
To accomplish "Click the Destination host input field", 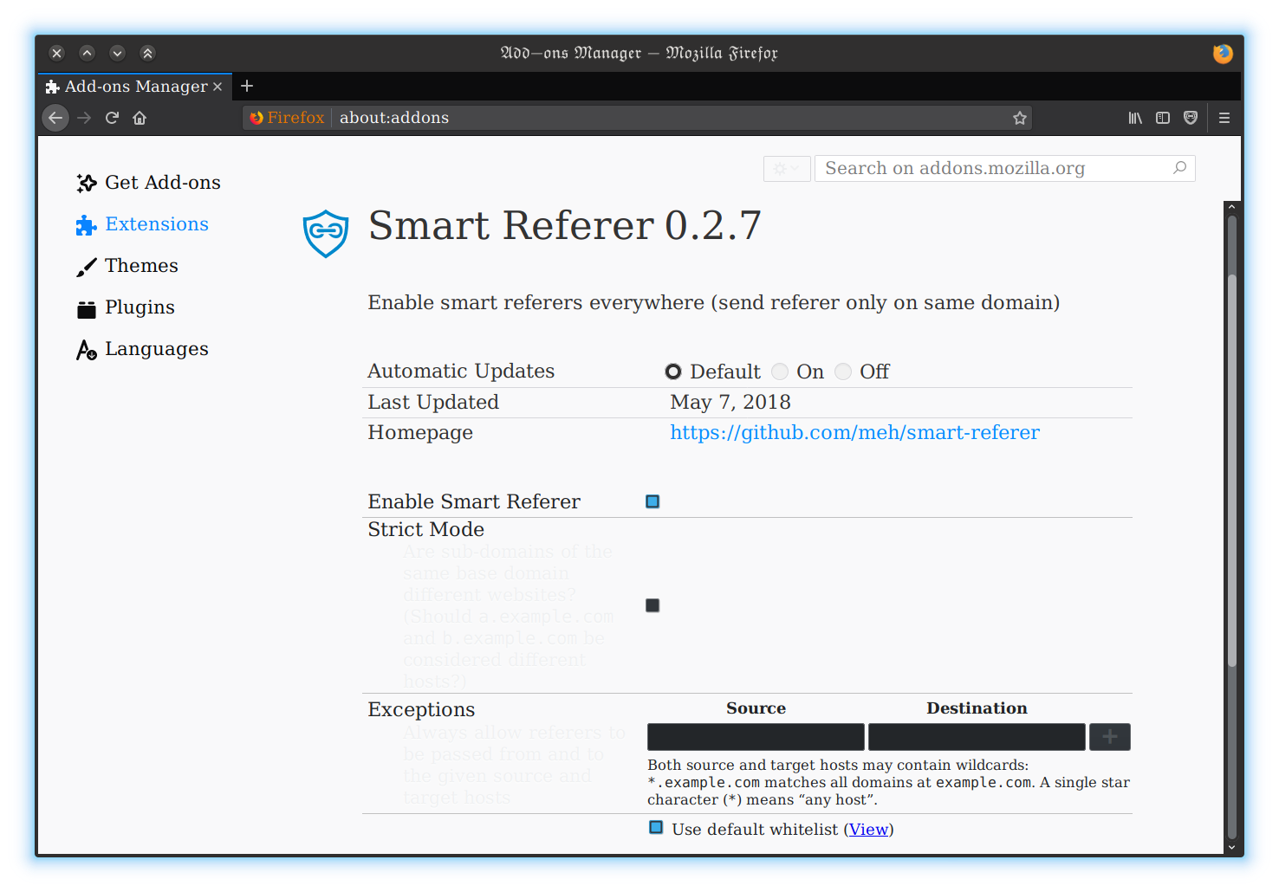I will click(977, 737).
